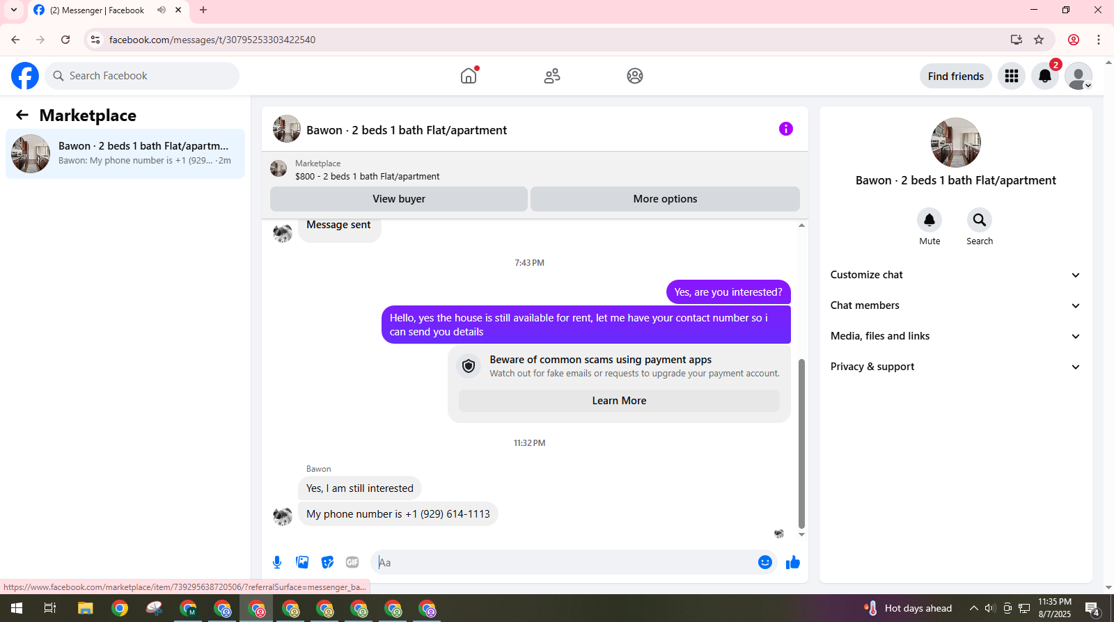Viewport: 1114px width, 622px height.
Task: Open Task View on taskbar
Action: tap(50, 608)
